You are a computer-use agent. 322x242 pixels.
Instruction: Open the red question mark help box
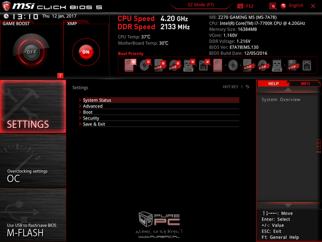60,76
